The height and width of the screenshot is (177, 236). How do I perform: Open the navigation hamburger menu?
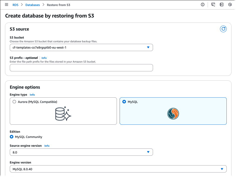[7, 5]
